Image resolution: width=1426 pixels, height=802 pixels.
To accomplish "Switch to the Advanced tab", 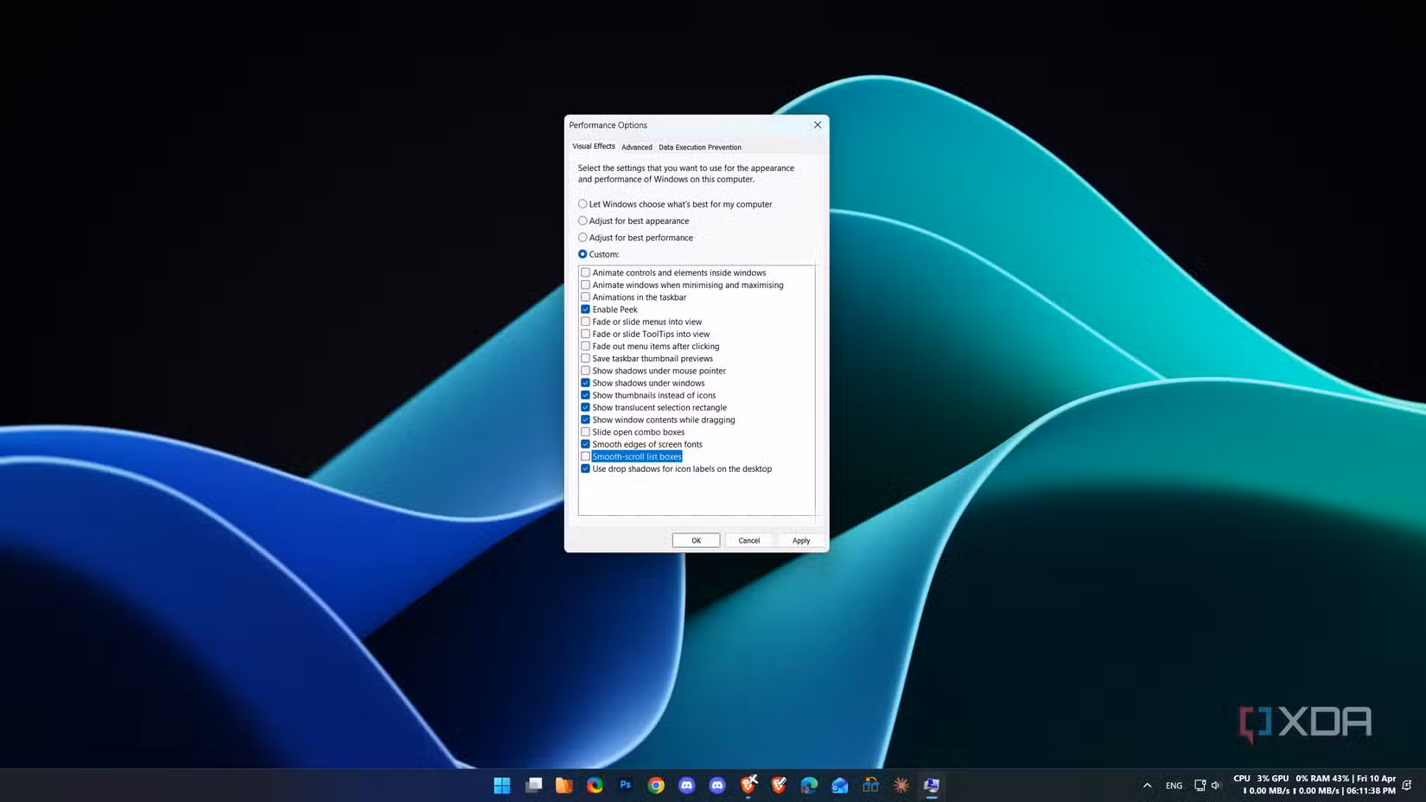I will [637, 147].
